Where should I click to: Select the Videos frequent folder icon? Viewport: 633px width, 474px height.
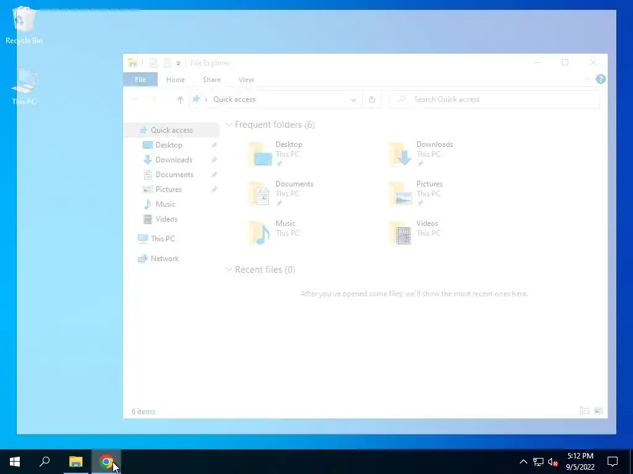pos(401,233)
